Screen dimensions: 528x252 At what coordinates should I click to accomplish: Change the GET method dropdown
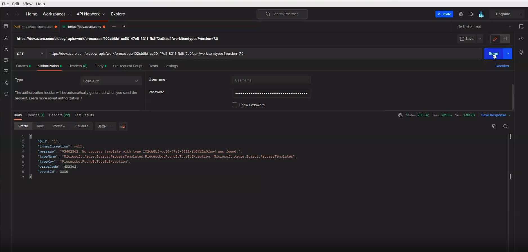coord(30,54)
